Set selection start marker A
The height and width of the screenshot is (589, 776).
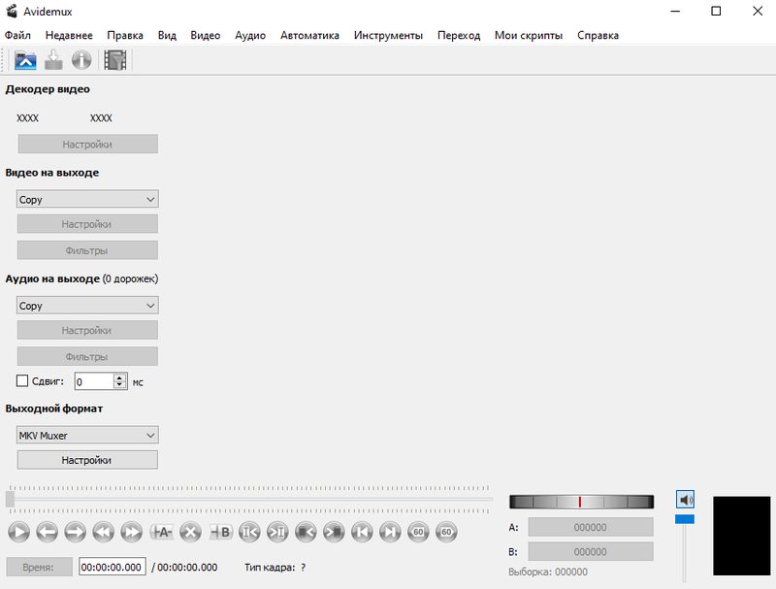(x=162, y=532)
